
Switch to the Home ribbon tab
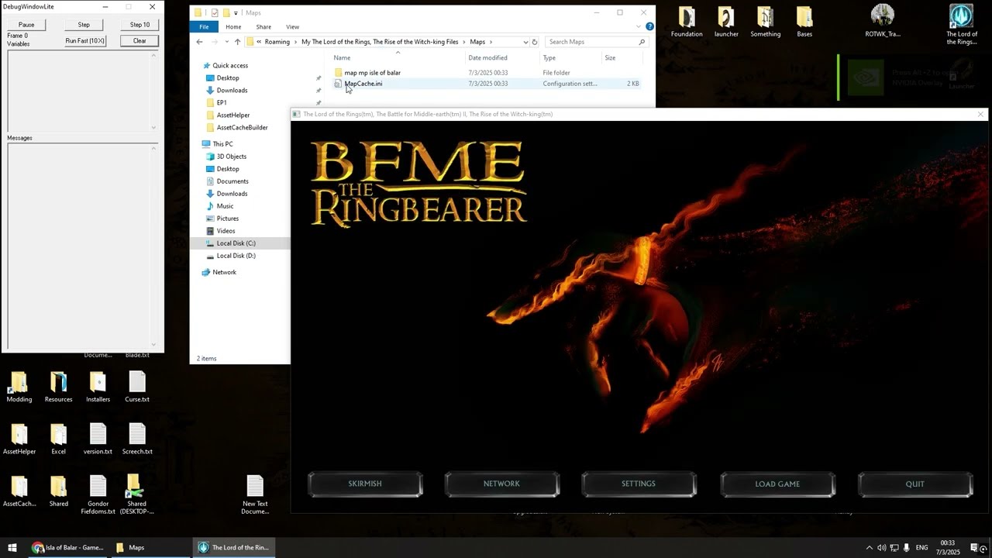(233, 26)
